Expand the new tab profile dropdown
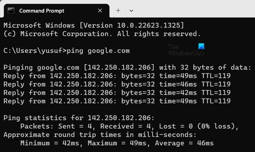 tap(131, 11)
